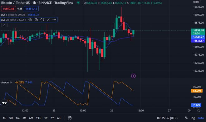Select the YTD time range

tap(39, 118)
